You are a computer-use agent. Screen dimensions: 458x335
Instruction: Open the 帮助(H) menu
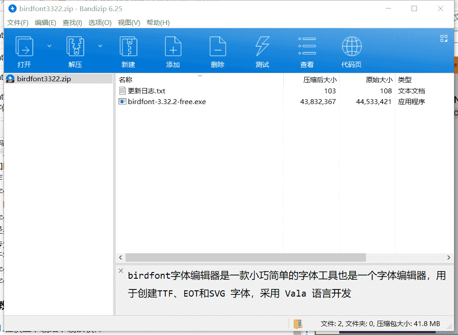point(158,22)
